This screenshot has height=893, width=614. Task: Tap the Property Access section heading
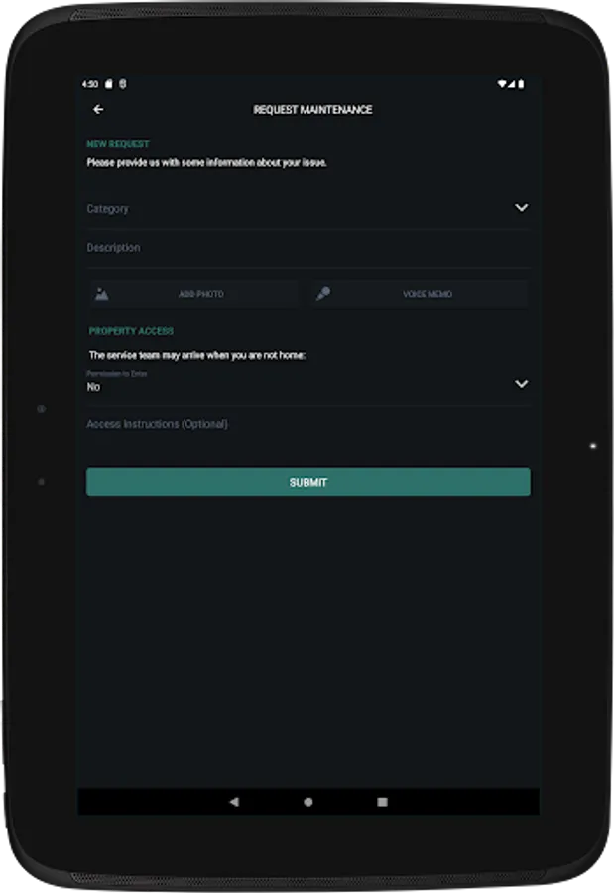(131, 331)
